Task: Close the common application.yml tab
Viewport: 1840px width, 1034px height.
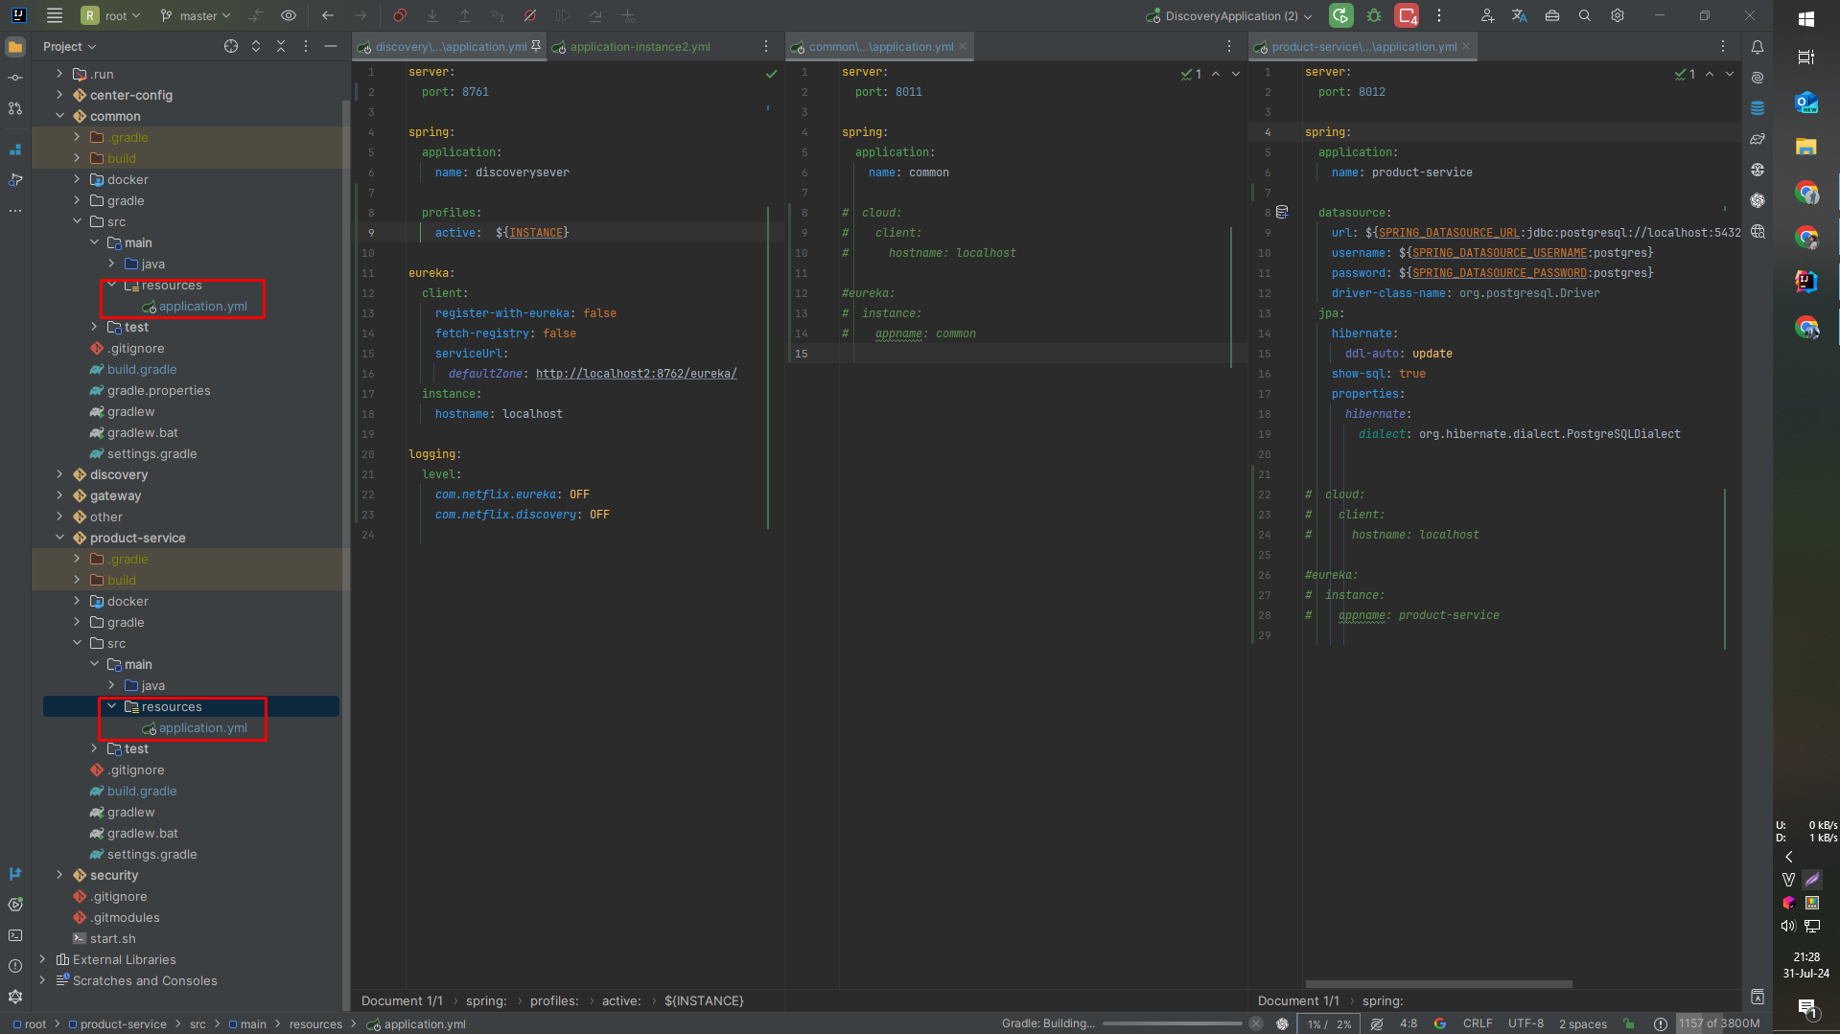Action: pyautogui.click(x=963, y=46)
